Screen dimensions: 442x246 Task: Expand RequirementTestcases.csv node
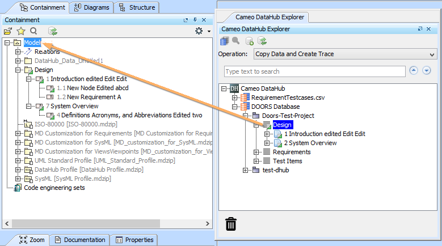click(234, 97)
